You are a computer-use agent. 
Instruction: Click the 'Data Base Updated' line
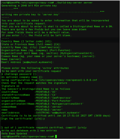point(14,134)
